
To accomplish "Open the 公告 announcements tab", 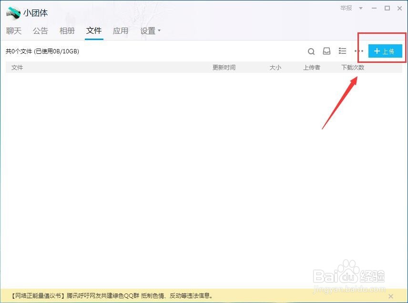I will pos(41,30).
